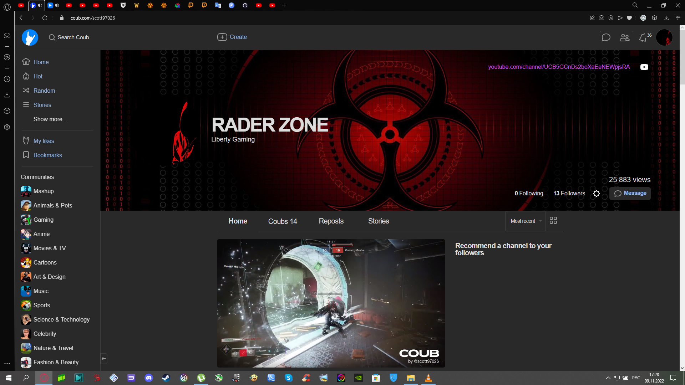Image resolution: width=685 pixels, height=385 pixels.
Task: Open Opera sidebar settings gear
Action: (x=7, y=127)
